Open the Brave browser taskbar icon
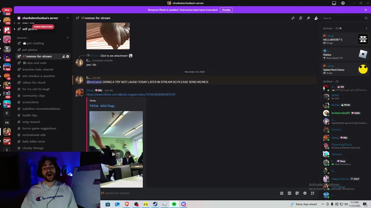Screen dimensions: 371x208 coord(127,204)
